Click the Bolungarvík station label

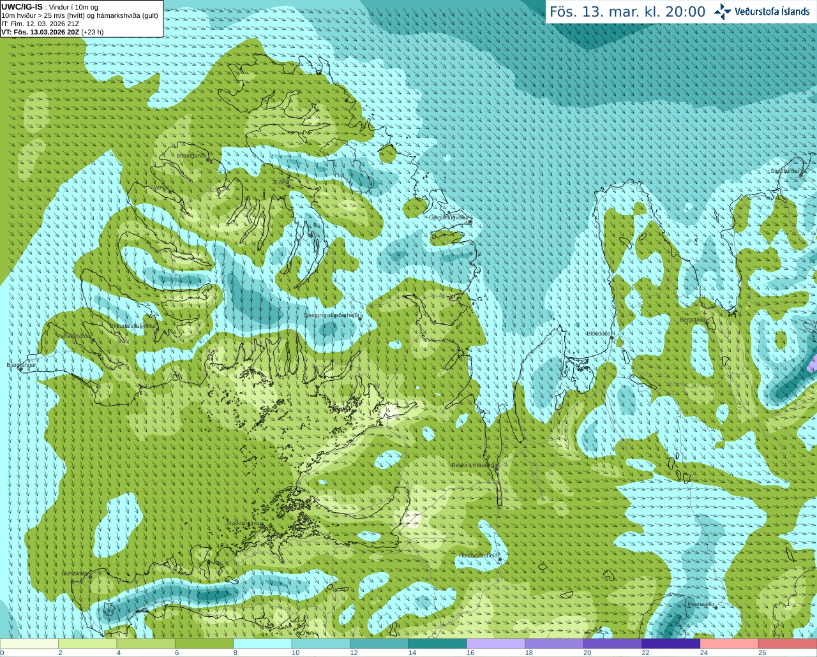pos(191,156)
